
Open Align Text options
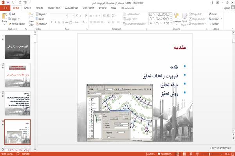(x=130, y=19)
